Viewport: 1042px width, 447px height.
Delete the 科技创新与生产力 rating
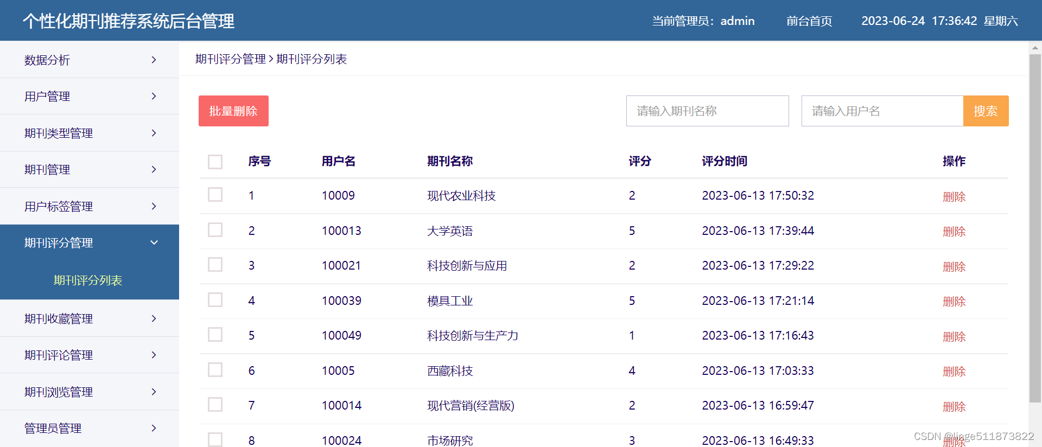click(954, 337)
